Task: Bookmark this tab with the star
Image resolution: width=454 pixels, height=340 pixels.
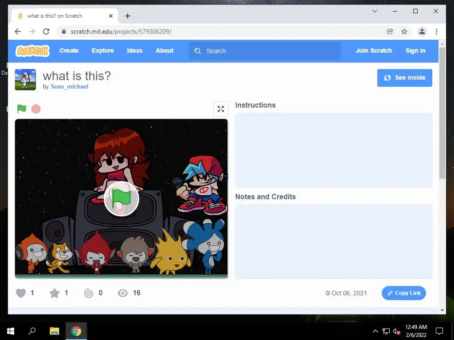Action: tap(404, 31)
